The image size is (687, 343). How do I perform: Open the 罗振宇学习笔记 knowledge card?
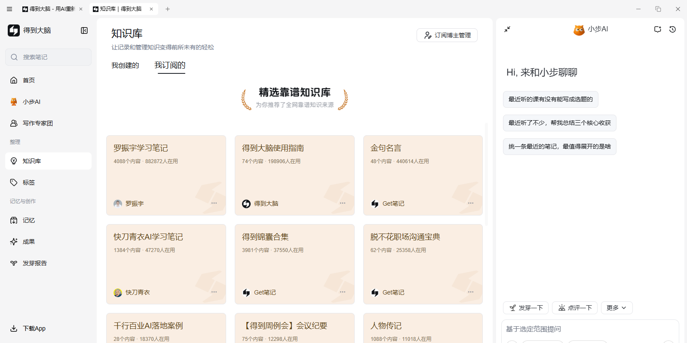click(x=166, y=175)
